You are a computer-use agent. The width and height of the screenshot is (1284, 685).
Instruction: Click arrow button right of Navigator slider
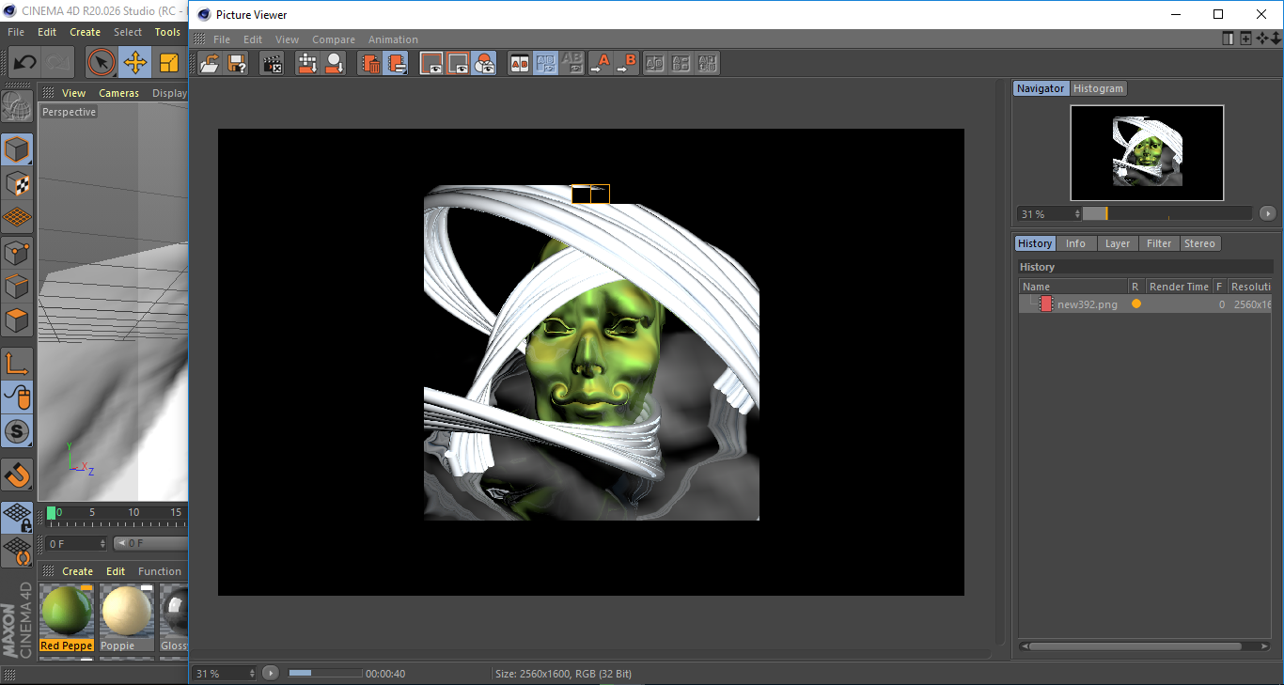1267,213
